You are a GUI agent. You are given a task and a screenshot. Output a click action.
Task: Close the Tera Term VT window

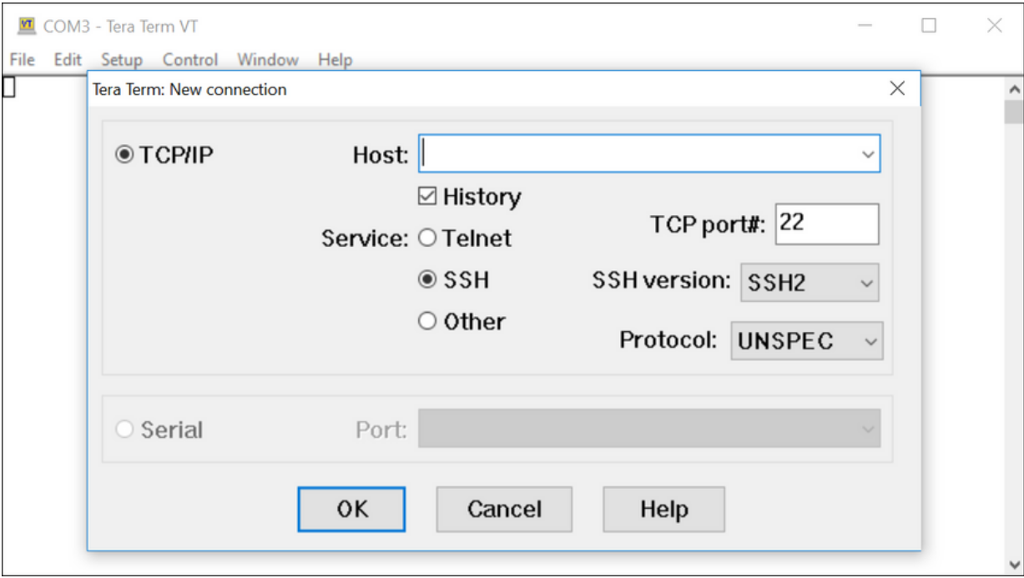(994, 27)
